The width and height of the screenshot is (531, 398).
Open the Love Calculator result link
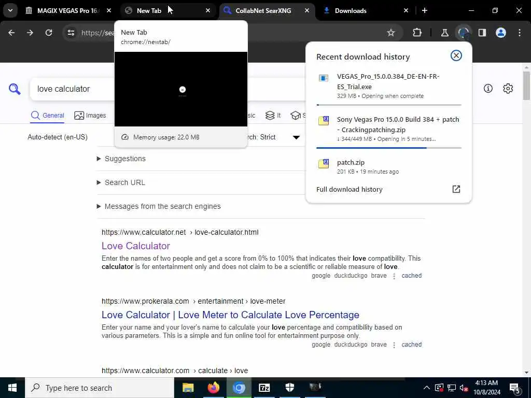point(136,246)
